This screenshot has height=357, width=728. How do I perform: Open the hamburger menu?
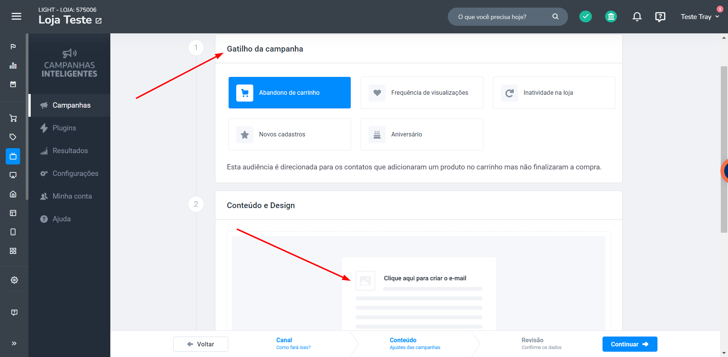pos(16,16)
